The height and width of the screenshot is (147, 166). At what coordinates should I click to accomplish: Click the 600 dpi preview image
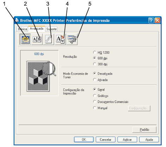coord(39,73)
